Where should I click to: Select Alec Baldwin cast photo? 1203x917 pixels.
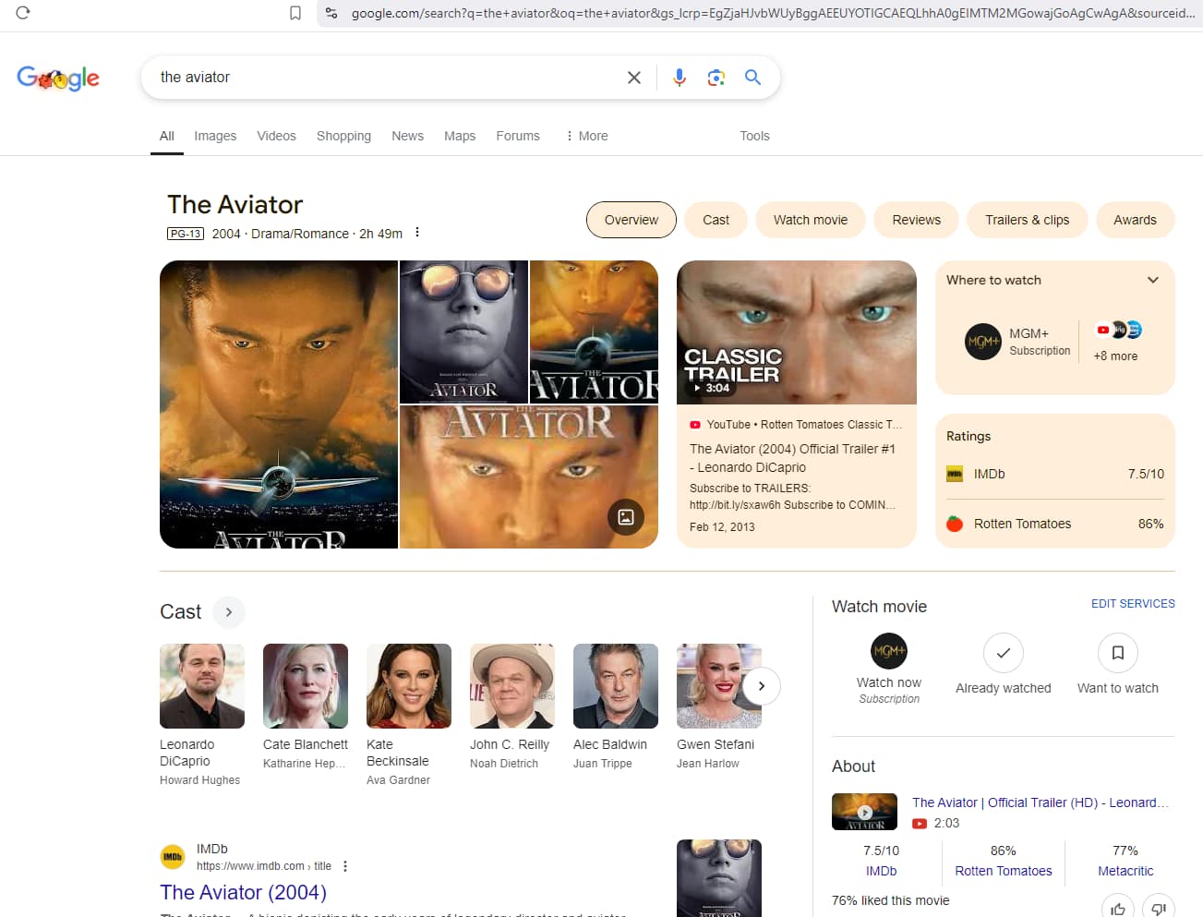tap(616, 686)
